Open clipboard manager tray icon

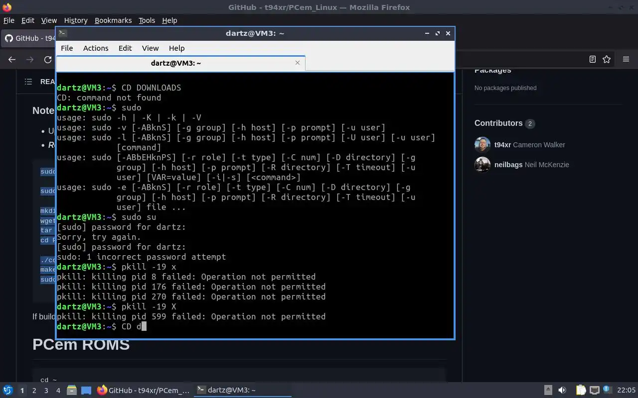[x=581, y=391]
